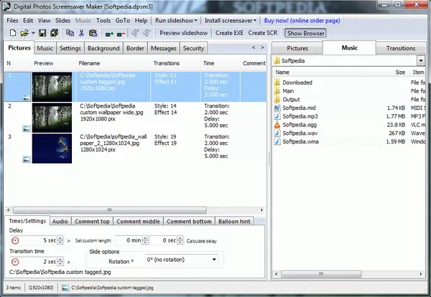
Task: Select slide 3 blue wallpaper thumbnail
Action: [x=52, y=148]
